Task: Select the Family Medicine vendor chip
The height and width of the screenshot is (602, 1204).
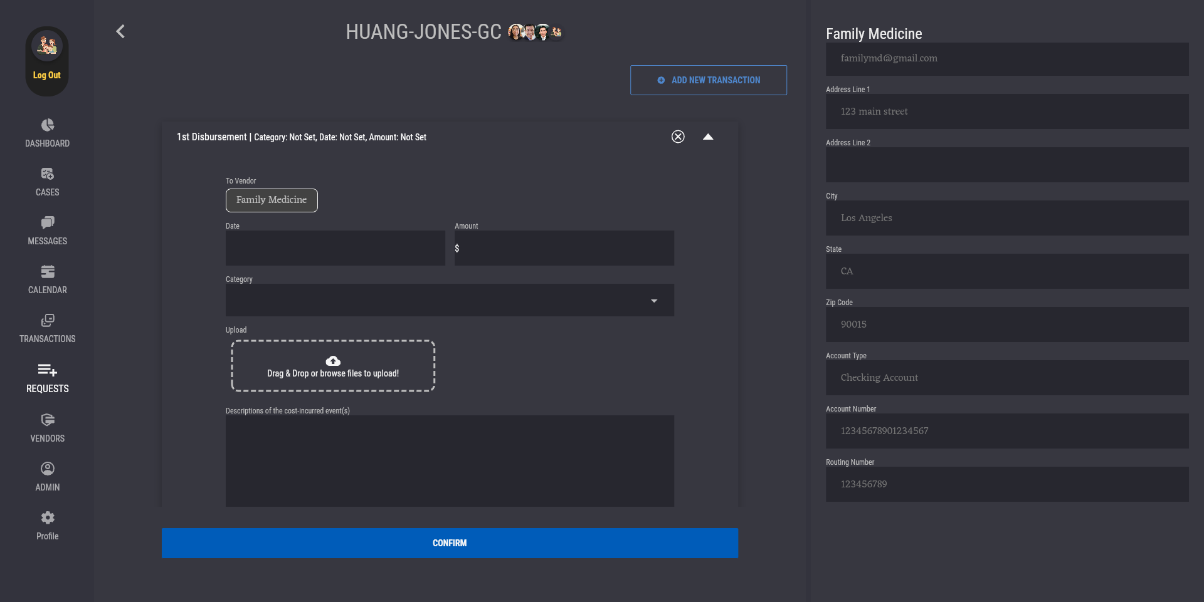Action: pos(272,200)
